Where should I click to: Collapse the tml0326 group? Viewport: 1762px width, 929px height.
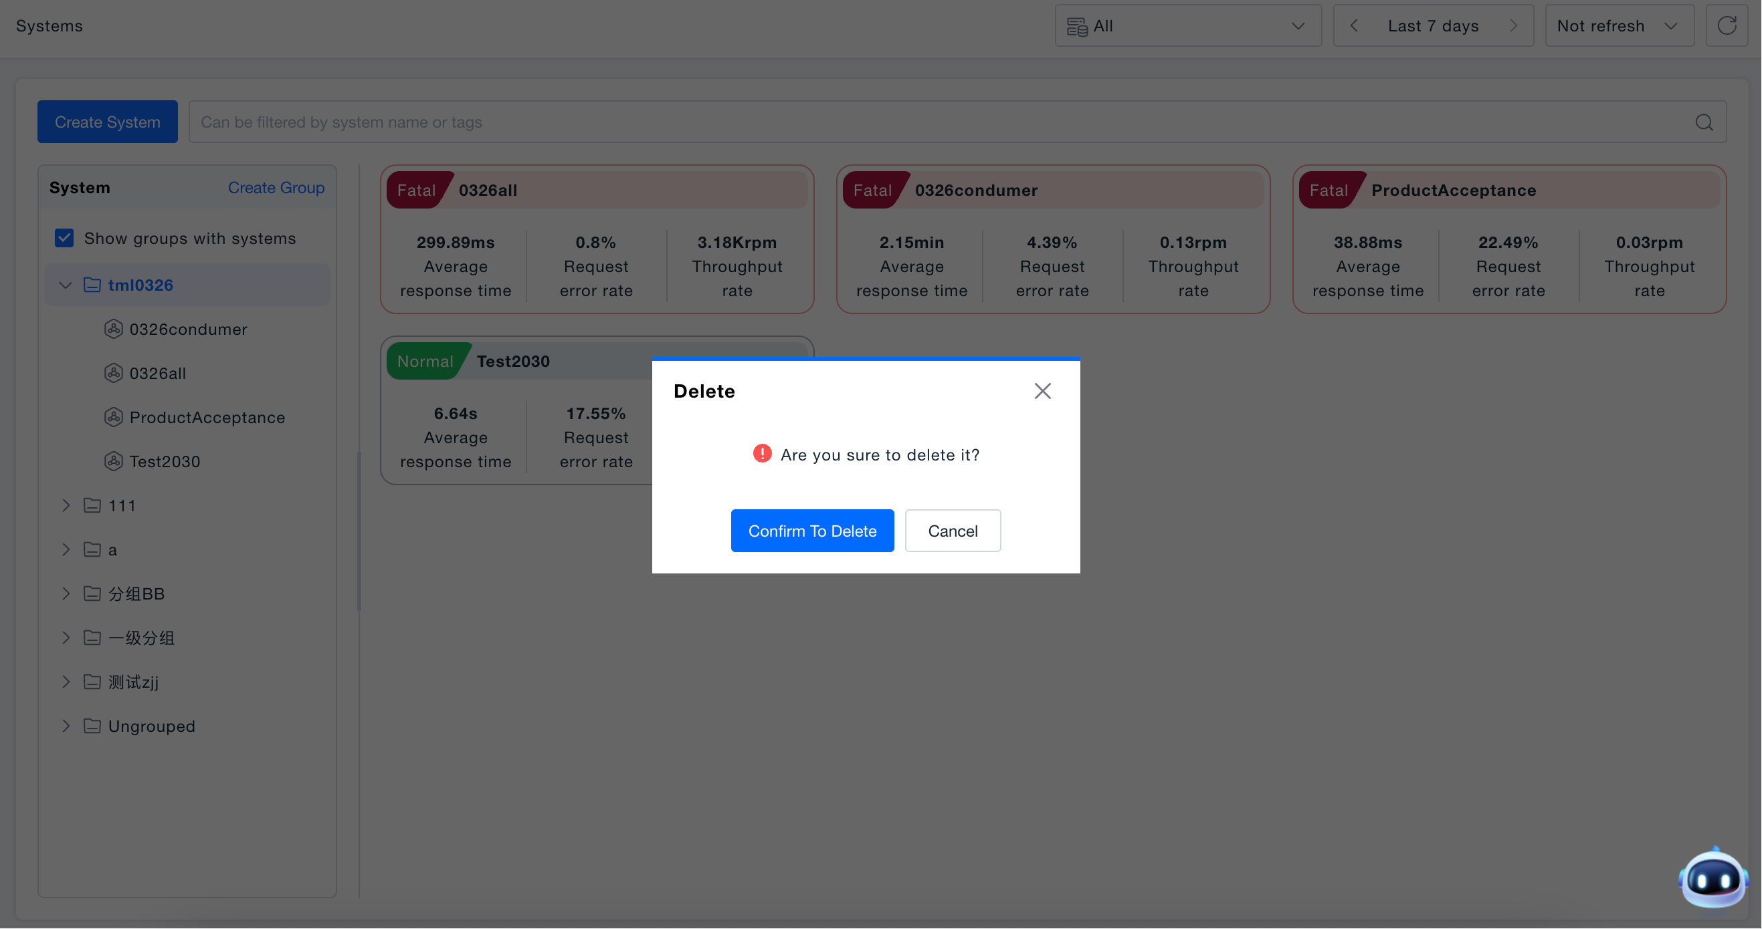click(x=66, y=285)
